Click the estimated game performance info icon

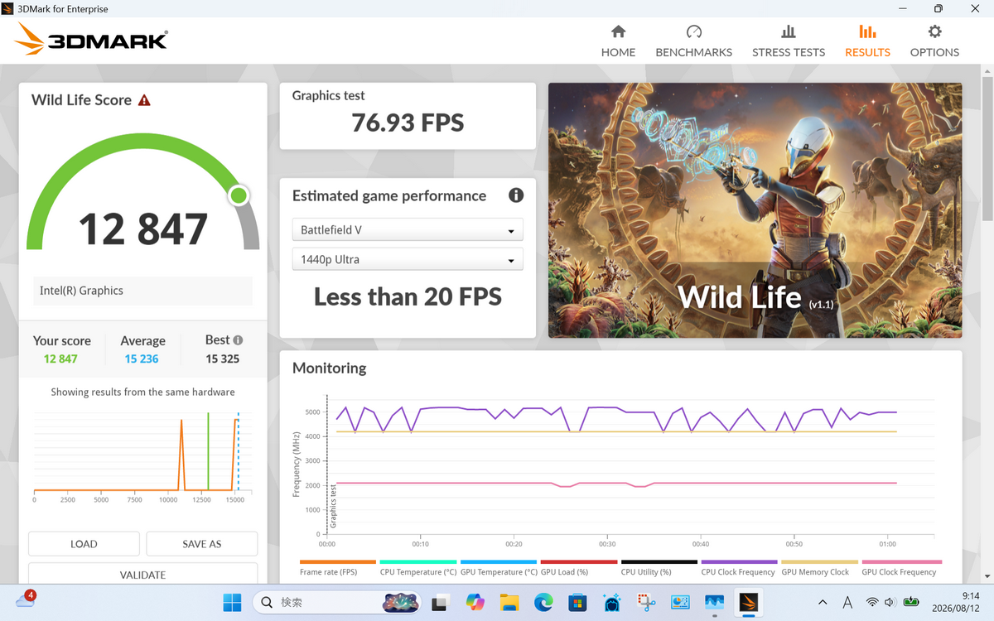(516, 195)
